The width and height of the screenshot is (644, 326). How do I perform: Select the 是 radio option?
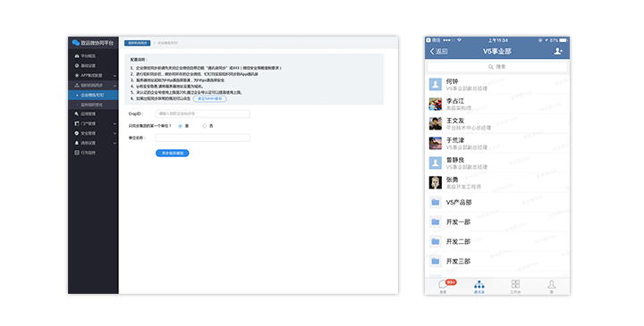point(181,126)
